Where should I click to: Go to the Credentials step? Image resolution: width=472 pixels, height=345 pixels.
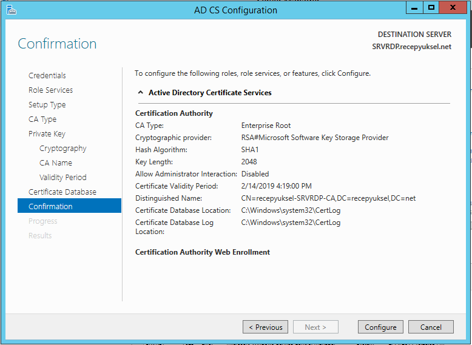pyautogui.click(x=47, y=76)
